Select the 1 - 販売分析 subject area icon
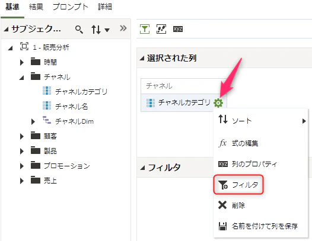Viewport: 312px width, 241px height. (24, 47)
